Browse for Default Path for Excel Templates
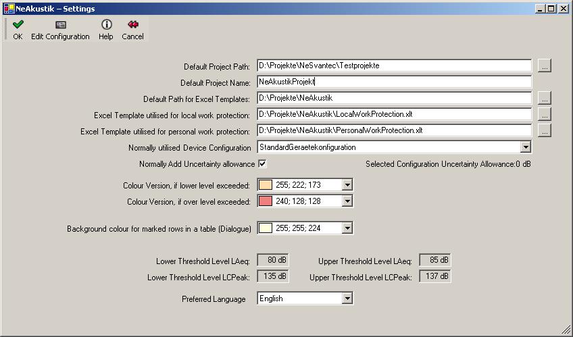The image size is (573, 337). (545, 98)
